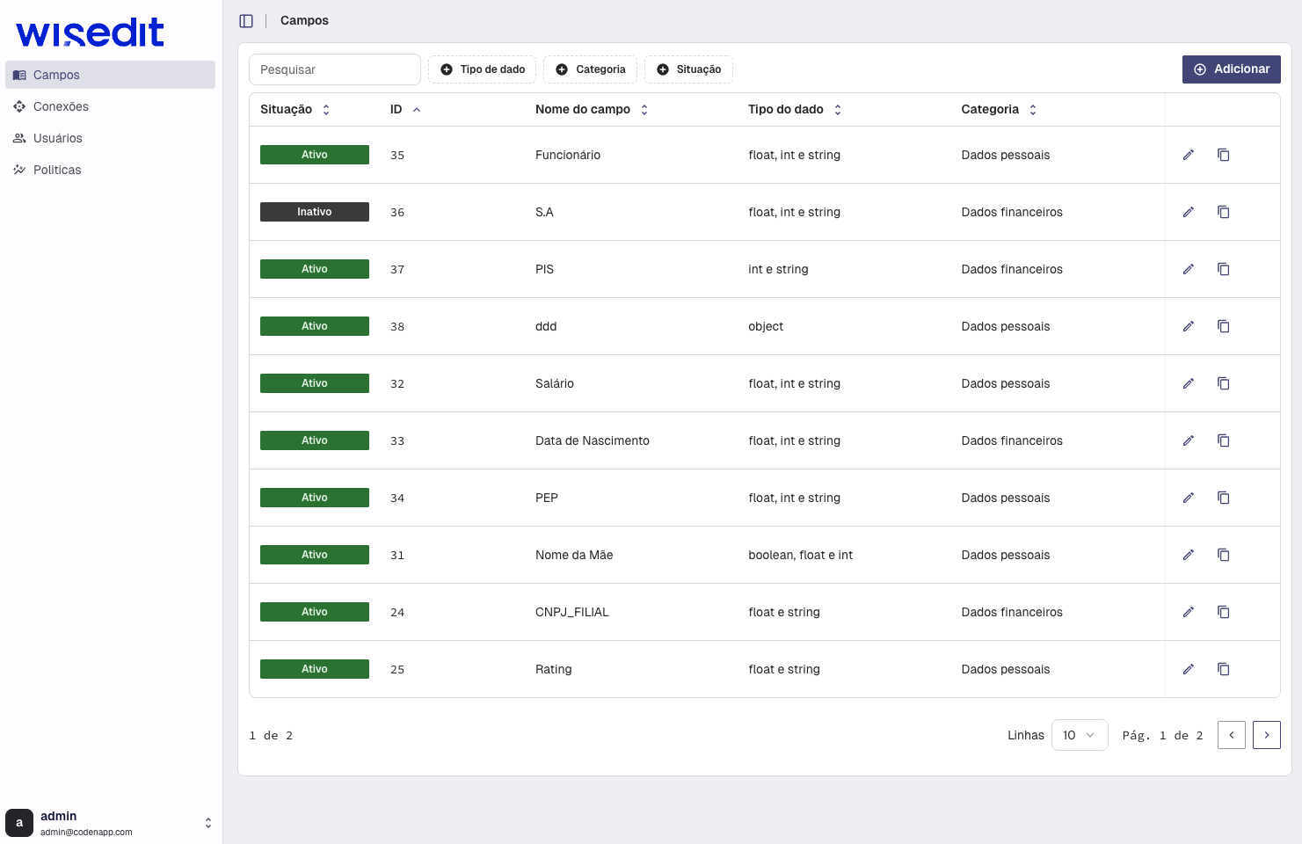Edit the CNPJ_FILIAL field

(x=1188, y=612)
